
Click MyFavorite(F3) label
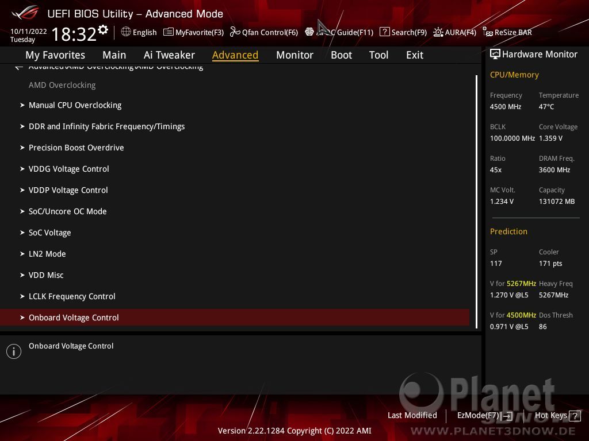200,33
